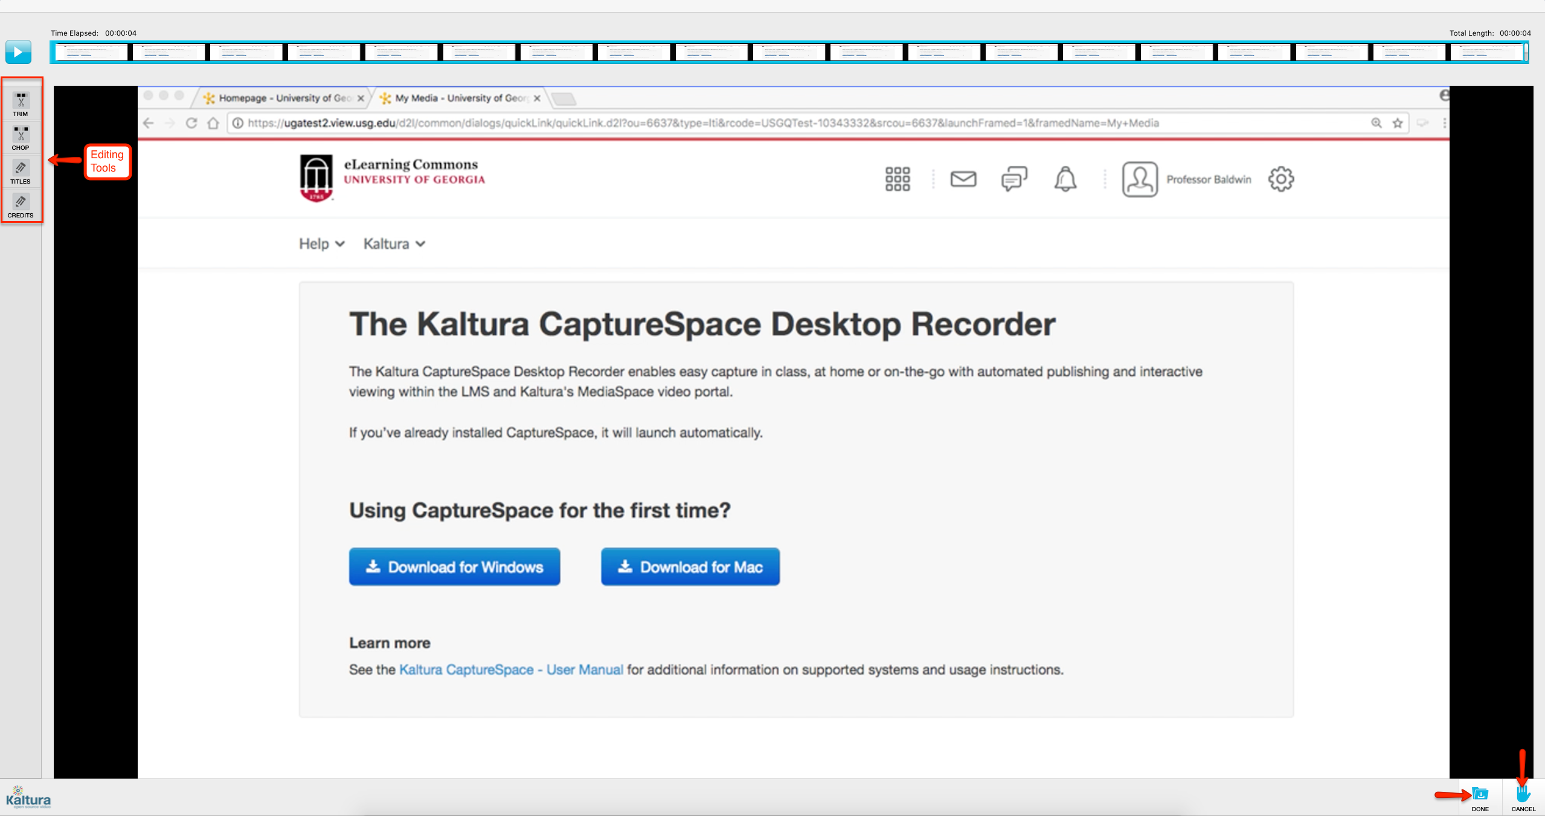Viewport: 1545px width, 816px height.
Task: Open the Kaltura CaptureSpace - User Manual link
Action: point(511,670)
